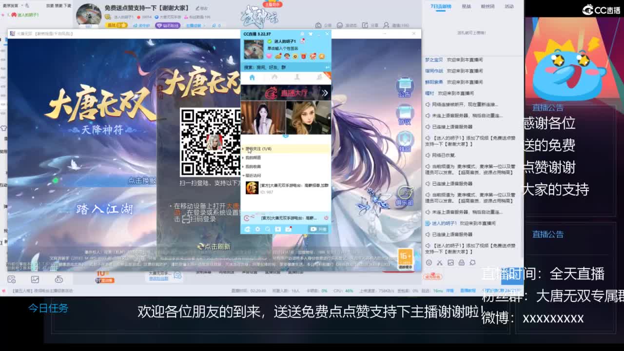The width and height of the screenshot is (624, 351).
Task: Open the contacts tab in CC直播 panel
Action: pos(297,78)
